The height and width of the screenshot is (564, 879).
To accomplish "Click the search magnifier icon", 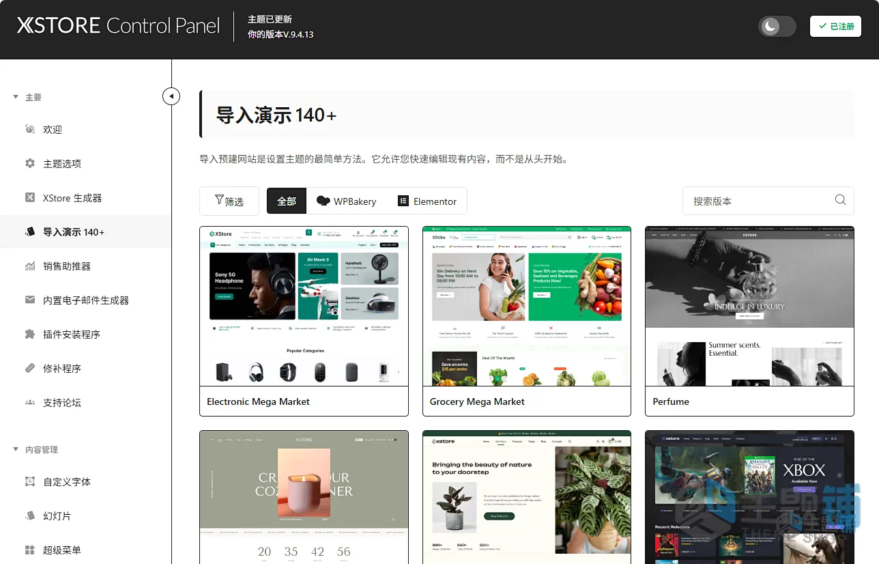I will pos(841,199).
